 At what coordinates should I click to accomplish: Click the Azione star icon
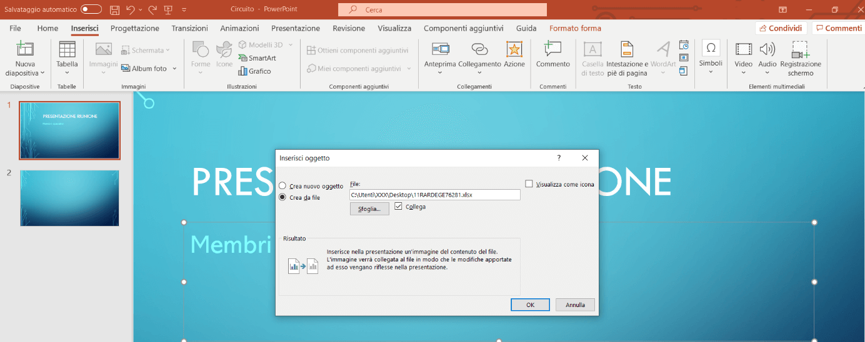(x=514, y=49)
